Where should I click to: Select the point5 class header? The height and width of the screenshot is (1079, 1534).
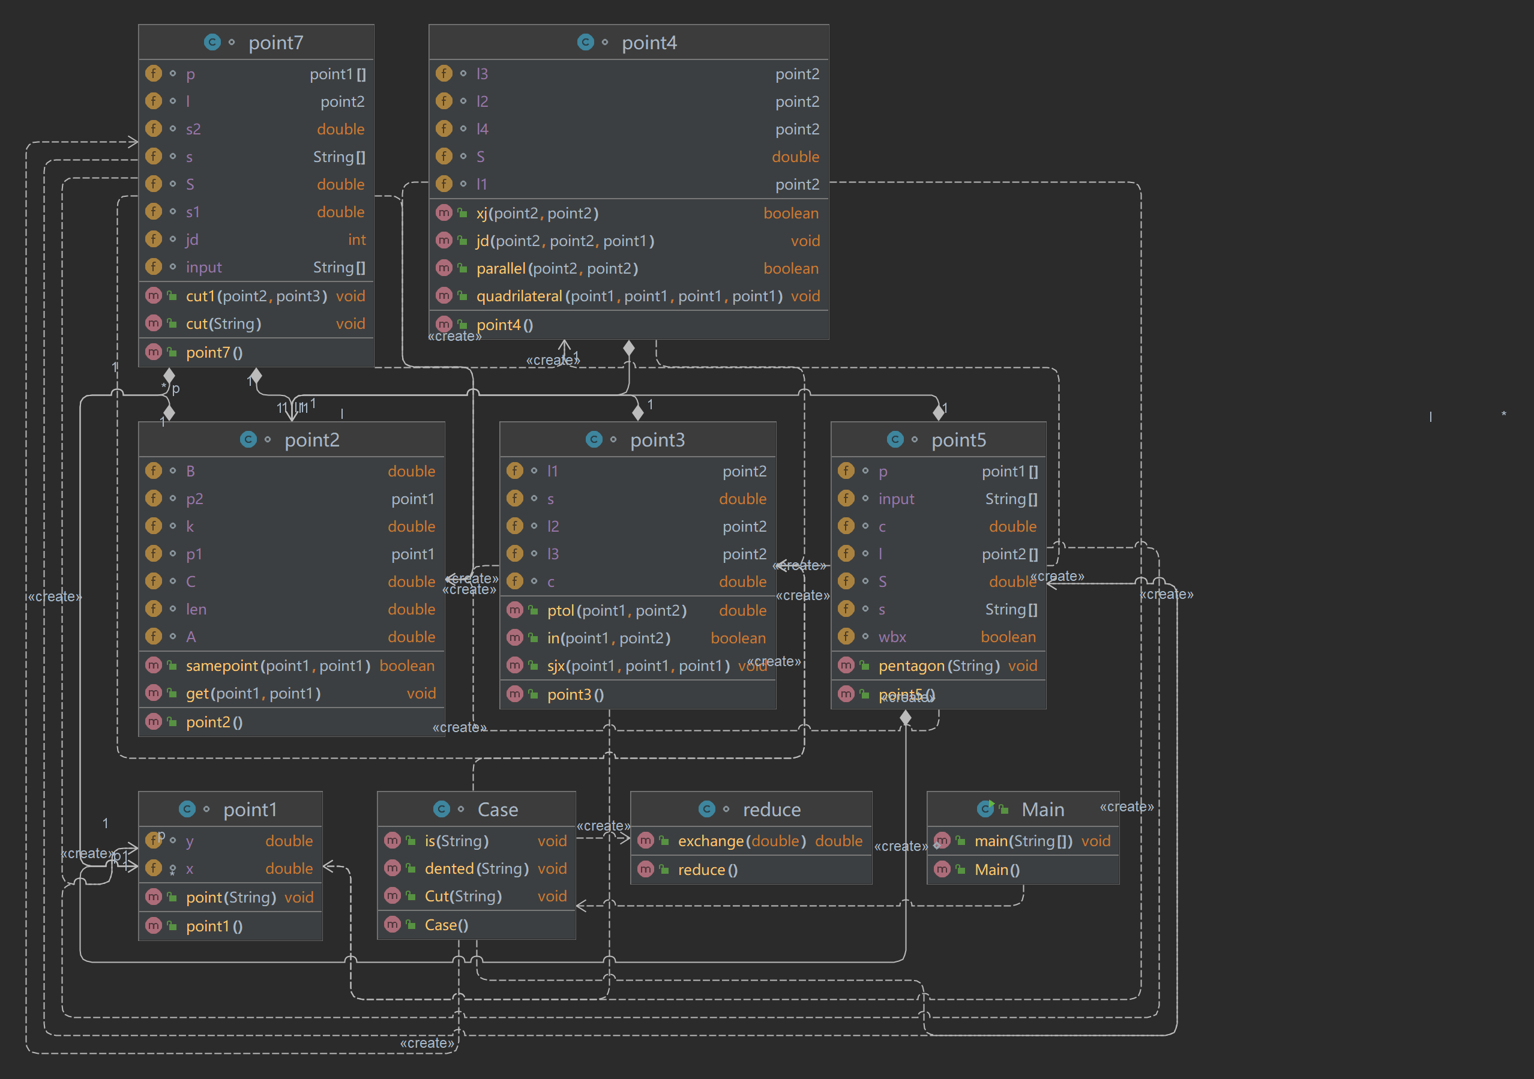click(938, 439)
